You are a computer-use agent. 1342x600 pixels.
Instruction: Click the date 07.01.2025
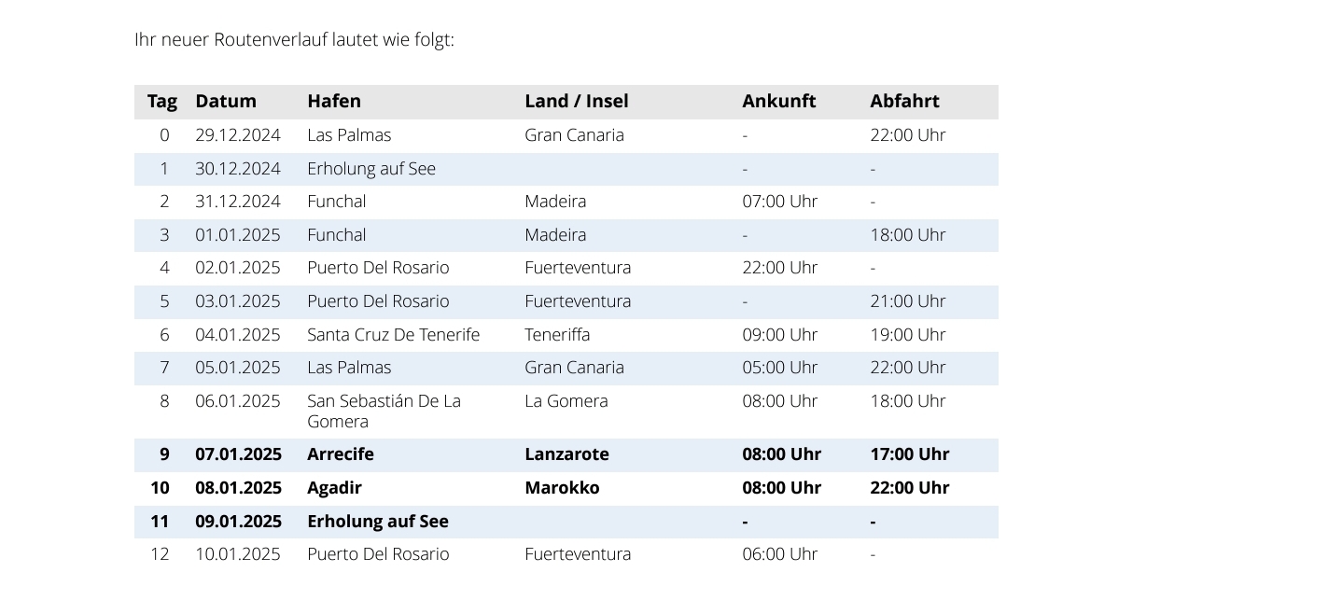coord(238,454)
